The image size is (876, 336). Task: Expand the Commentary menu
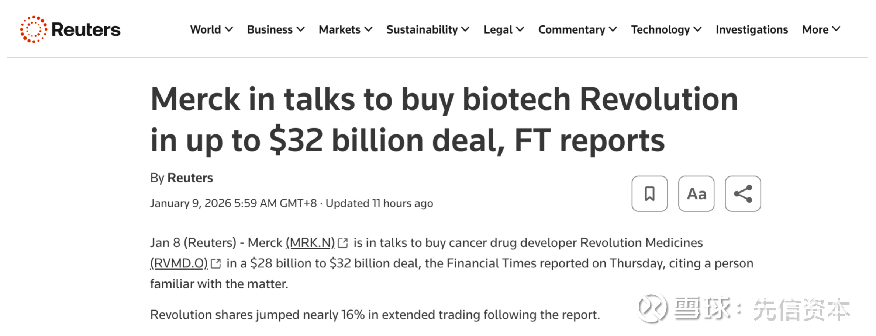[x=577, y=29]
